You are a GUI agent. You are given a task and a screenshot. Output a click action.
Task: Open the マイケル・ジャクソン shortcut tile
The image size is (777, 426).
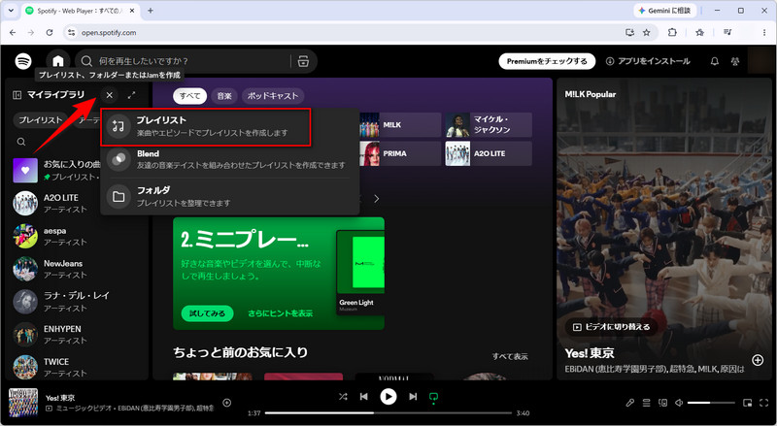[489, 125]
